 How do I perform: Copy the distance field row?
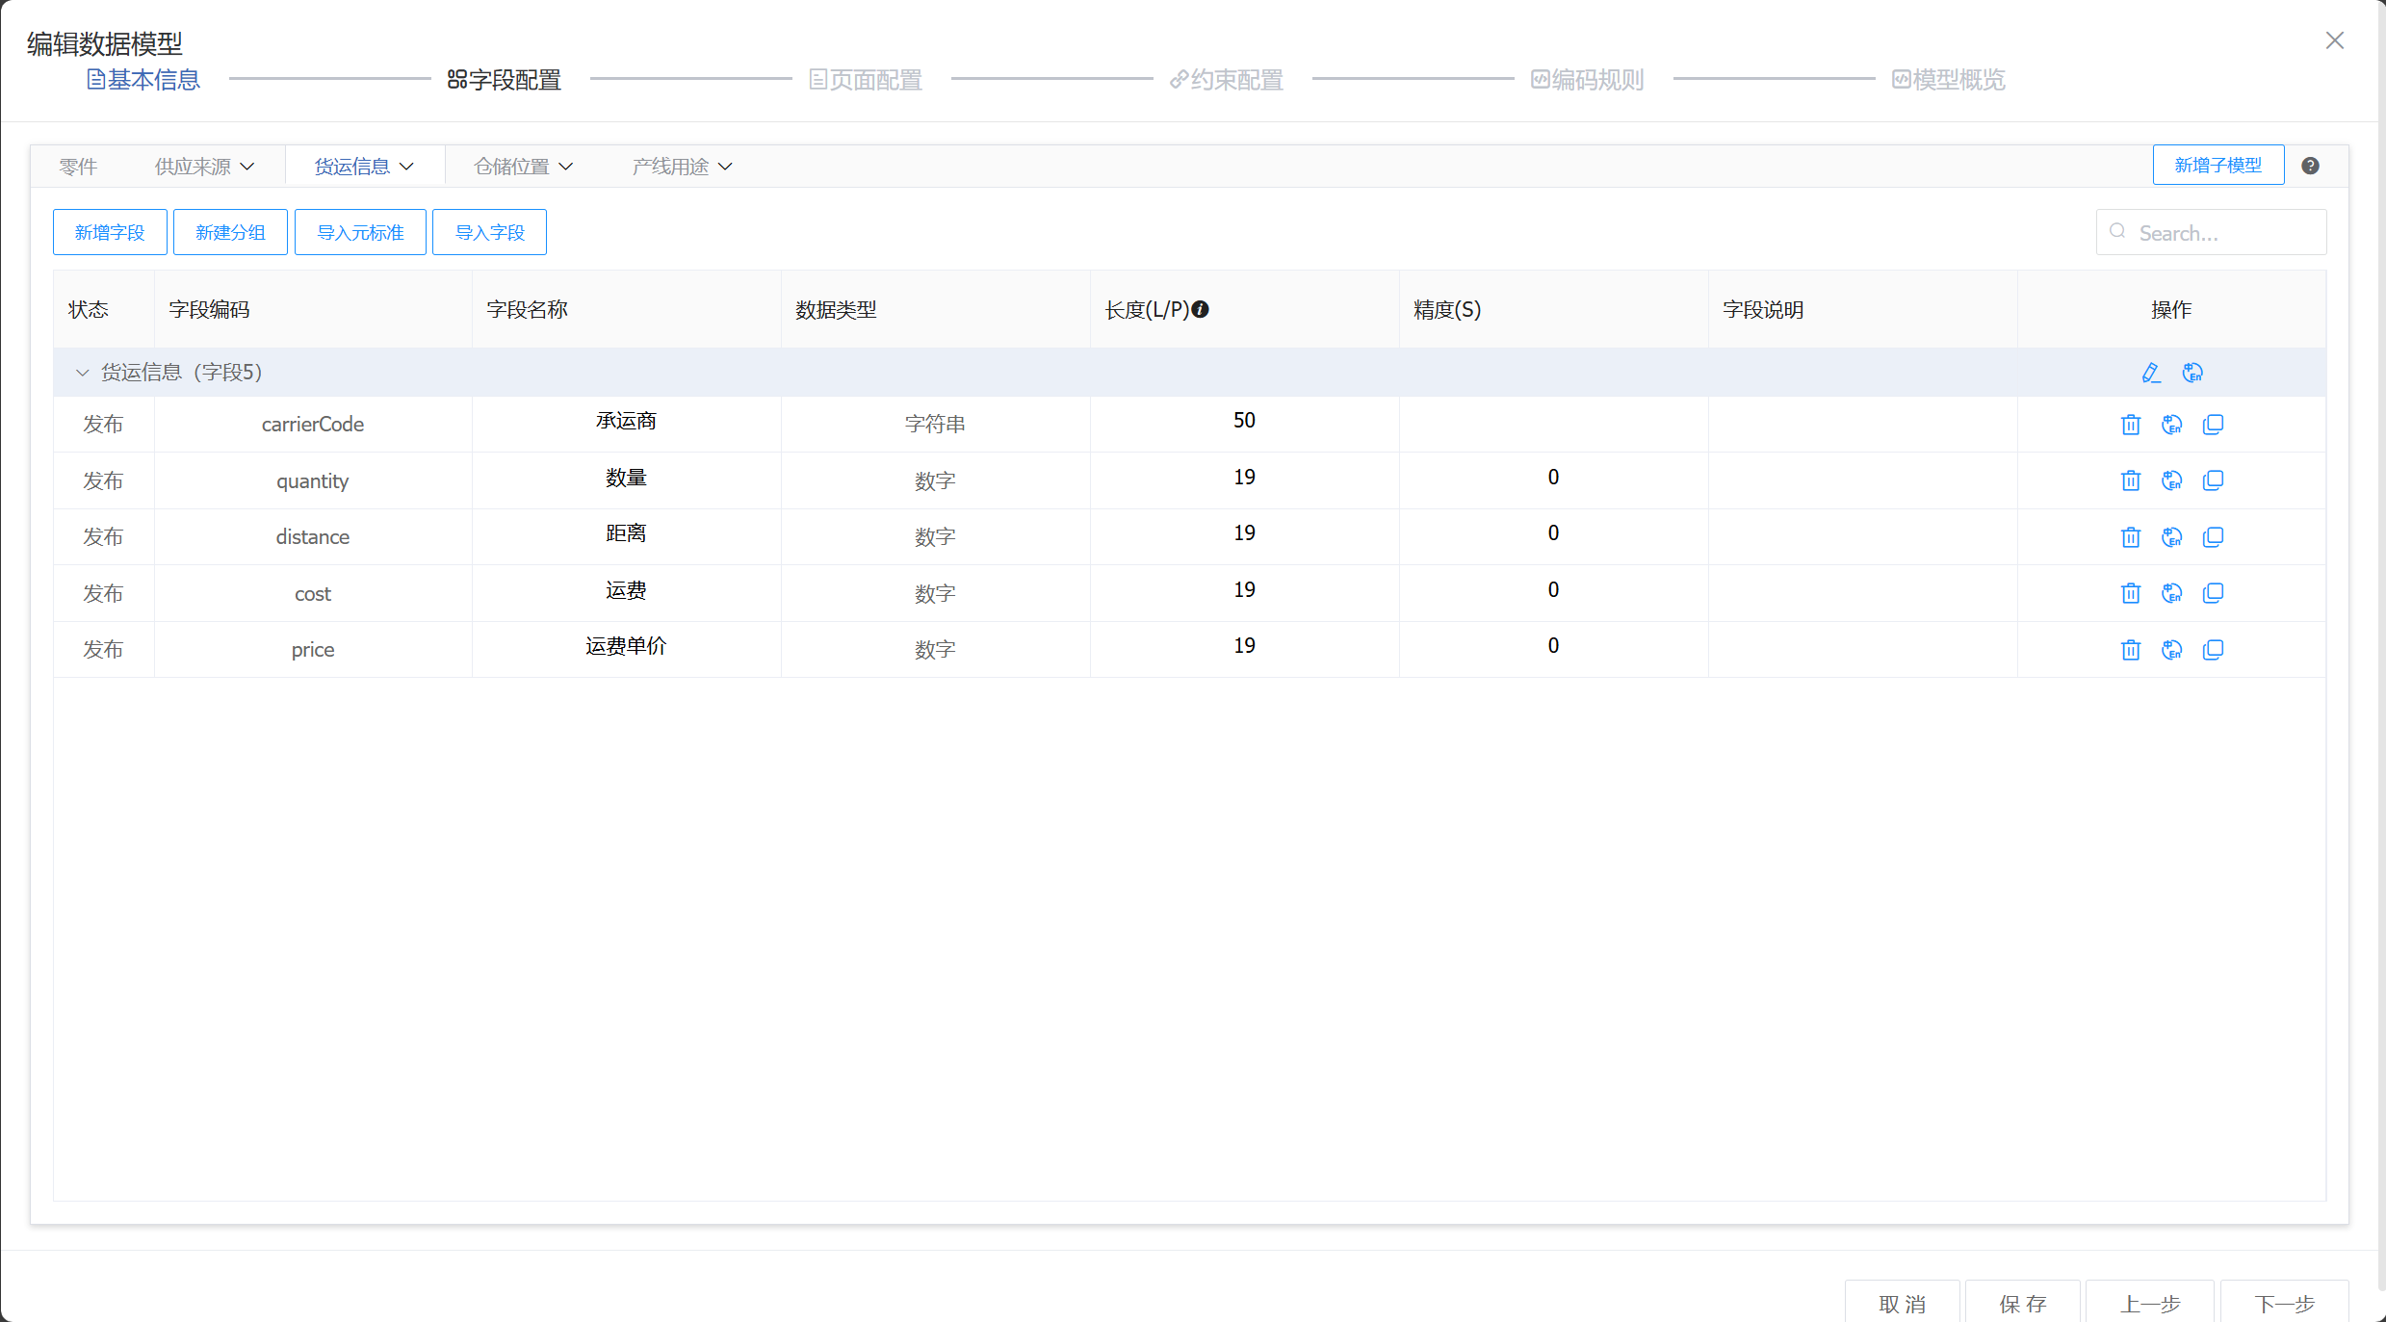pyautogui.click(x=2213, y=537)
